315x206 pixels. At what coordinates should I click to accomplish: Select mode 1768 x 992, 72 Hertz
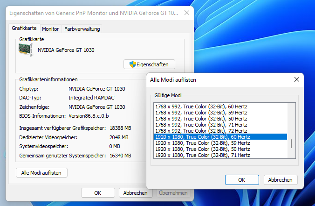click(x=220, y=131)
